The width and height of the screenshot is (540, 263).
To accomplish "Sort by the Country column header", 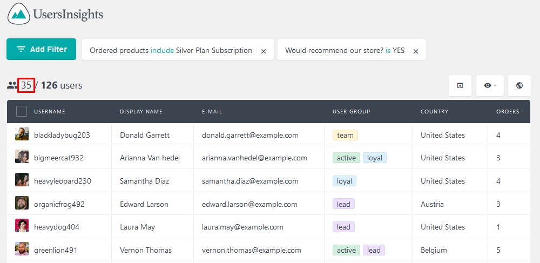I will point(435,112).
